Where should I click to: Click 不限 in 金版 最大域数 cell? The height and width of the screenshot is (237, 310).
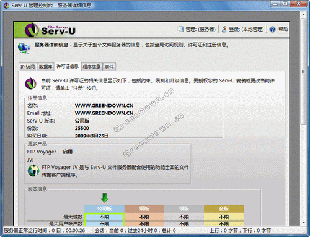click(x=224, y=217)
